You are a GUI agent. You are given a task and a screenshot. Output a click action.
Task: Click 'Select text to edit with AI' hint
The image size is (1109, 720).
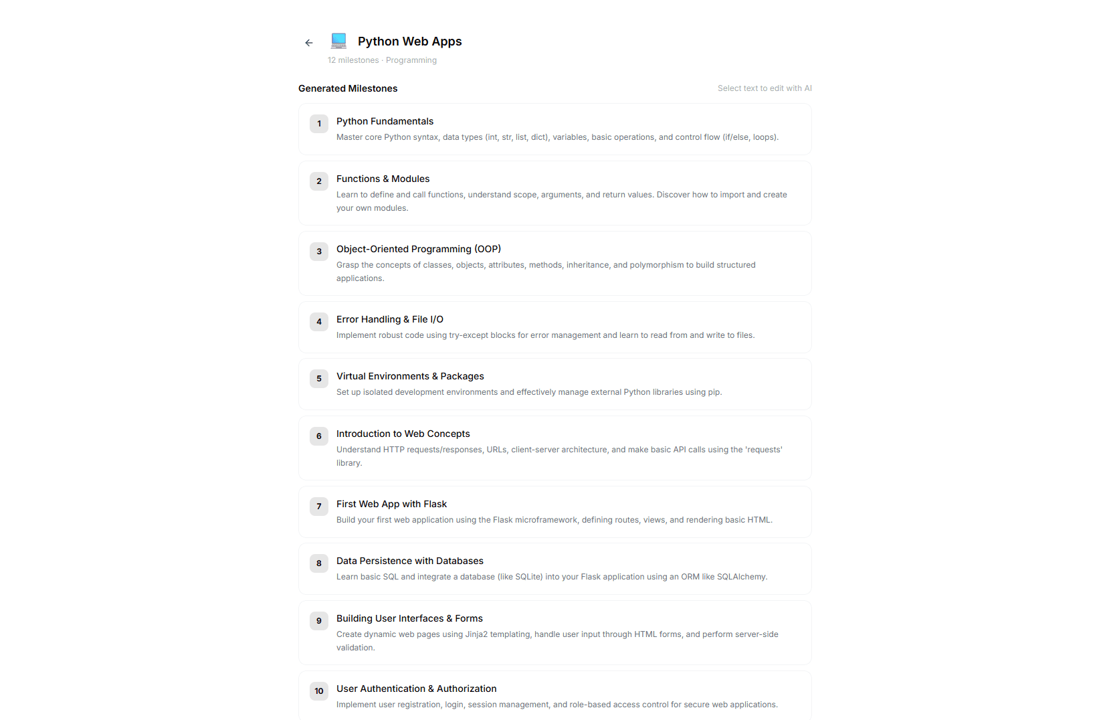[765, 88]
